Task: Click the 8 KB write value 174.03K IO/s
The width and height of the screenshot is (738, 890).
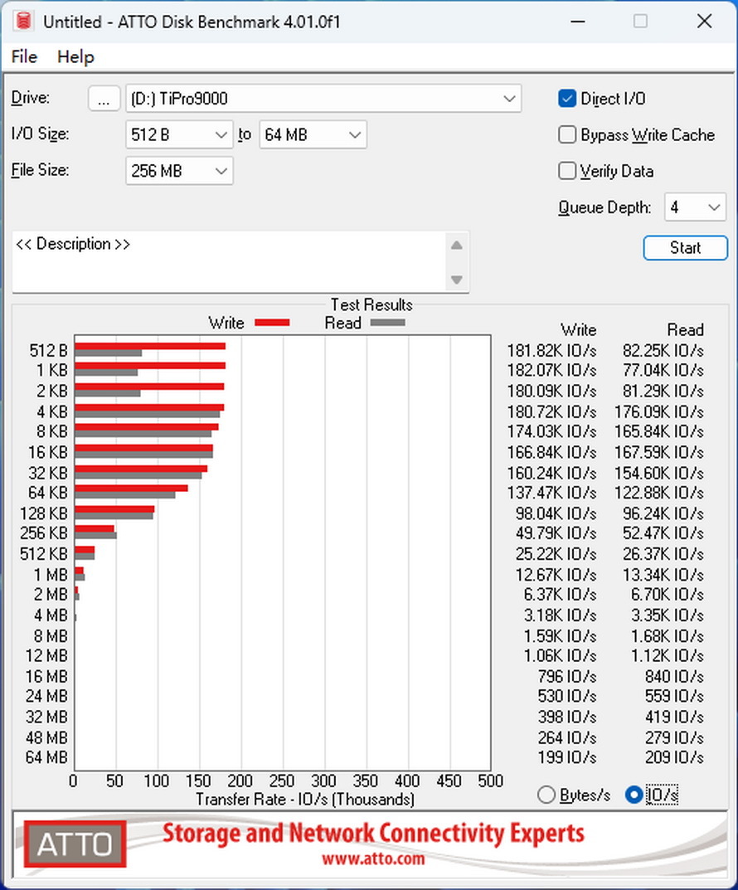Action: (x=551, y=431)
